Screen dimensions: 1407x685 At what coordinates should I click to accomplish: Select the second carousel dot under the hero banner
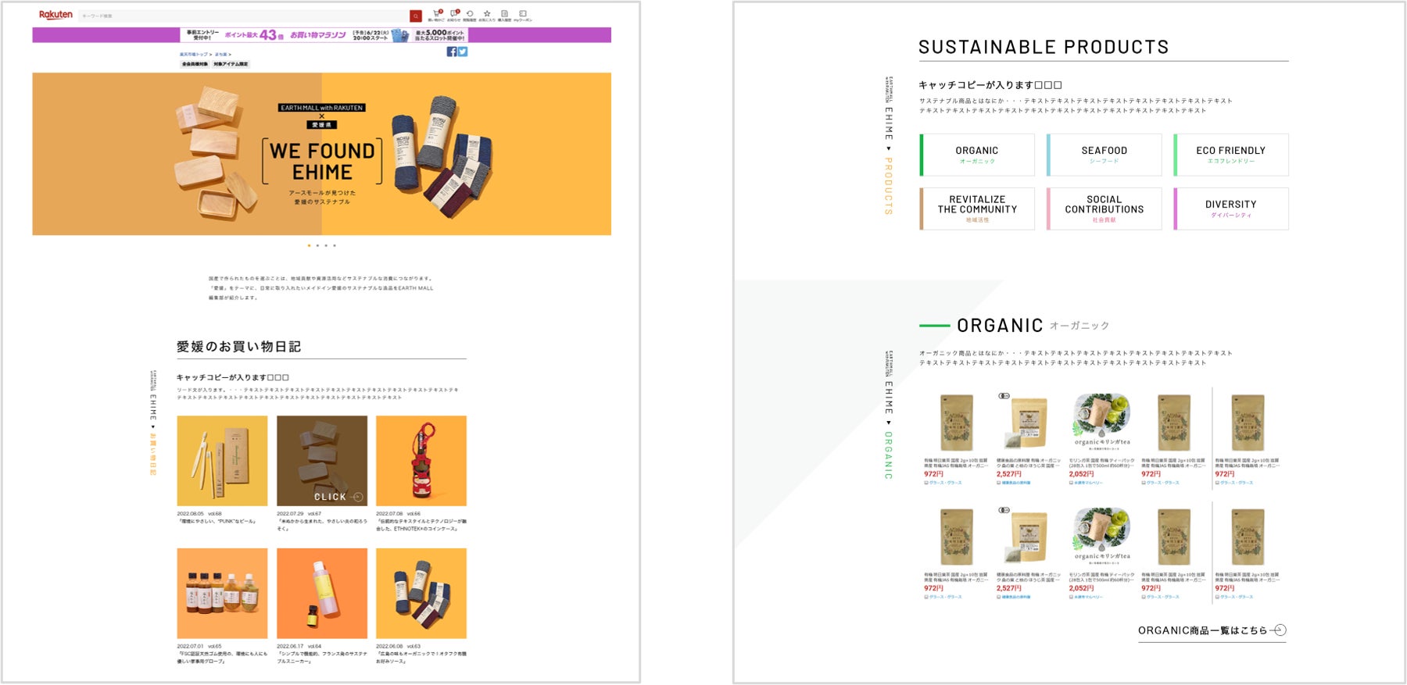[317, 246]
